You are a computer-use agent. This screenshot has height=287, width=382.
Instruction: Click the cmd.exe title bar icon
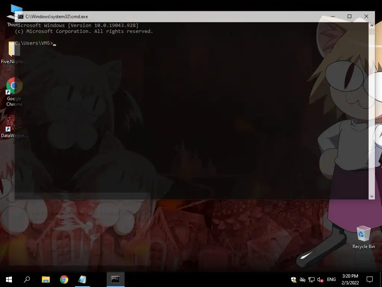tap(21, 16)
